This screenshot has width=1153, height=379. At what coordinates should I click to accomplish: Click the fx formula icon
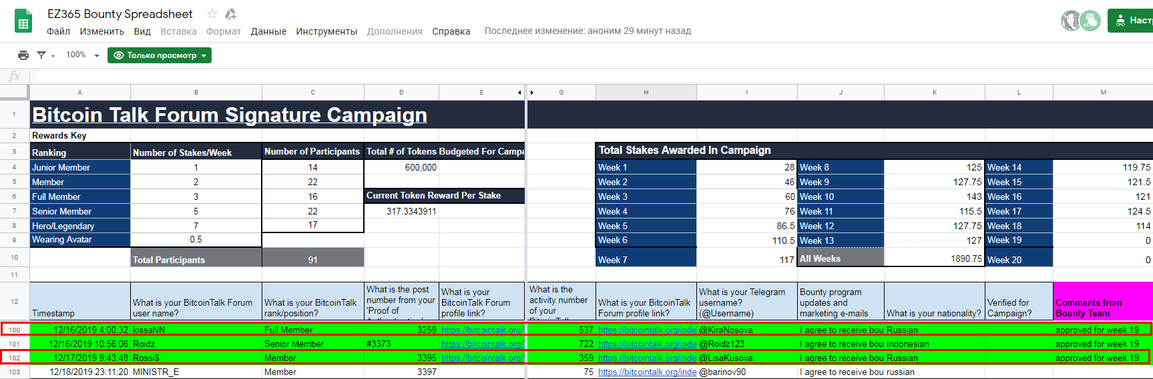pos(14,76)
